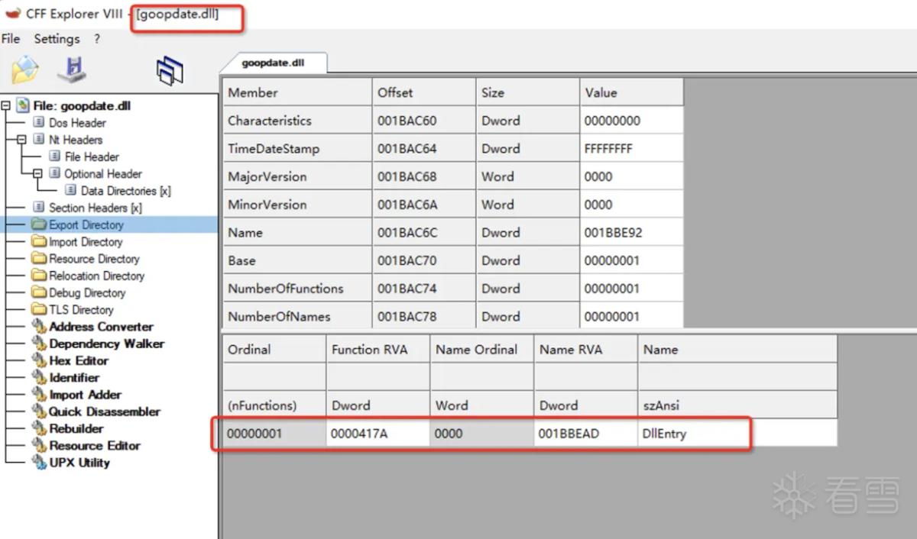Click the cascaded windows toolbar icon
The height and width of the screenshot is (539, 917).
(170, 71)
